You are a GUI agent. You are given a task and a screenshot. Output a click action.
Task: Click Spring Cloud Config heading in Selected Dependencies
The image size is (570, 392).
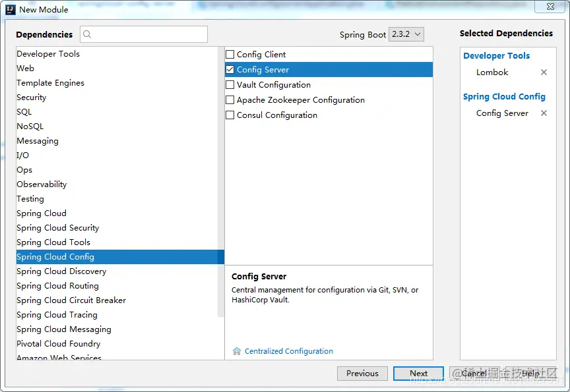(x=504, y=97)
